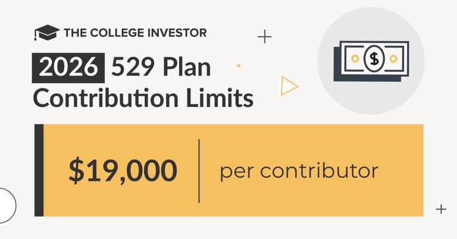Click the dollar bill money icon

point(372,60)
